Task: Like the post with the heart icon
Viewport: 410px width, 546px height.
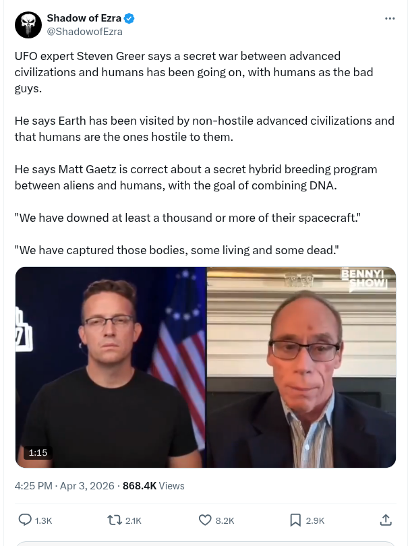Action: pyautogui.click(x=205, y=520)
